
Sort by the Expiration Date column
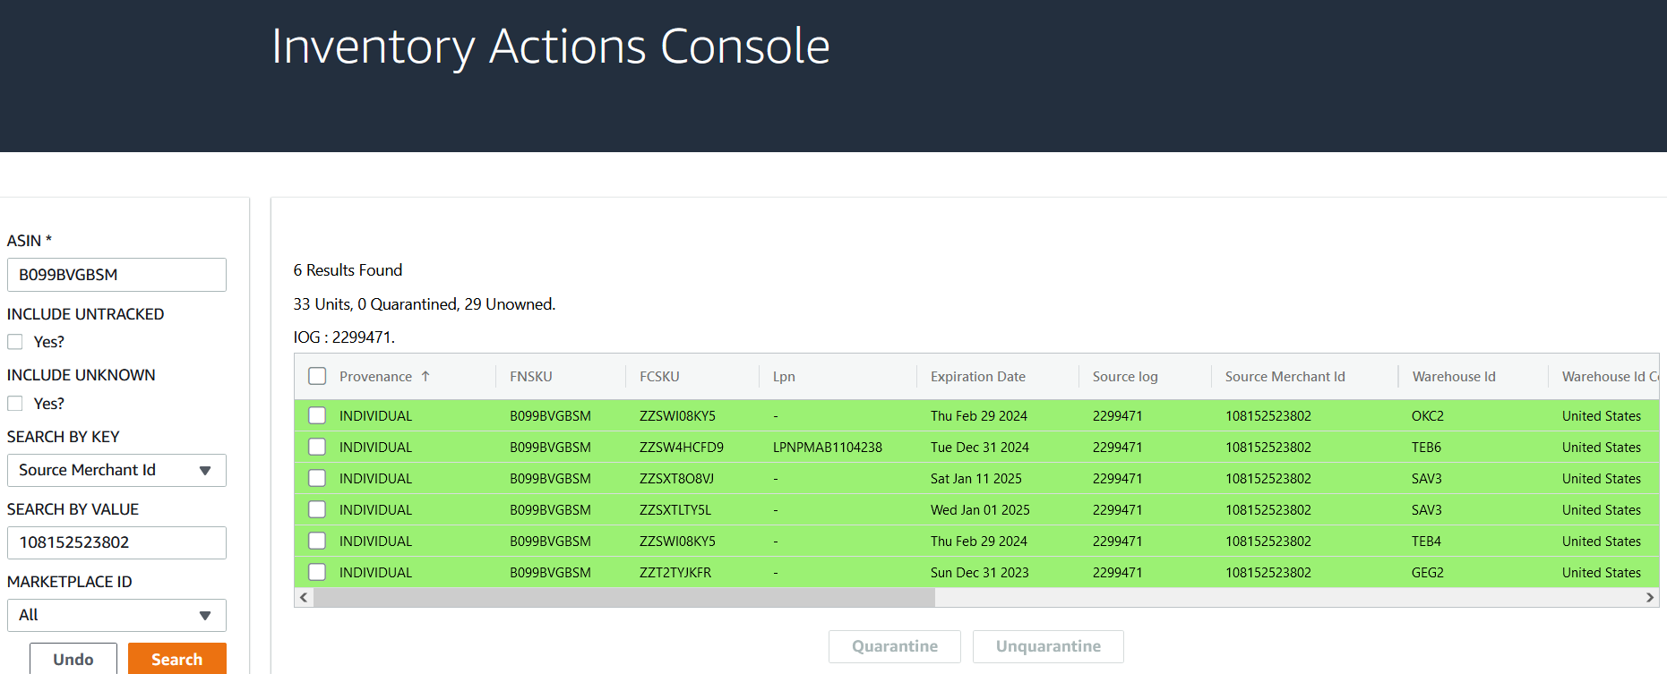[978, 377]
